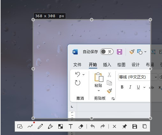The width and height of the screenshot is (162, 135).
Task: Click the cut scissors icon
Action: point(109,75)
